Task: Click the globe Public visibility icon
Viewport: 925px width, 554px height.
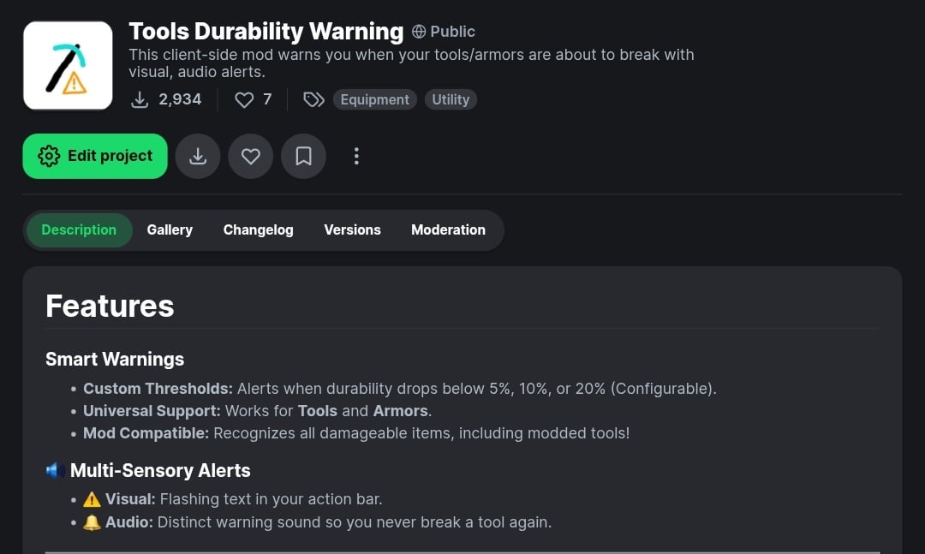Action: coord(419,32)
